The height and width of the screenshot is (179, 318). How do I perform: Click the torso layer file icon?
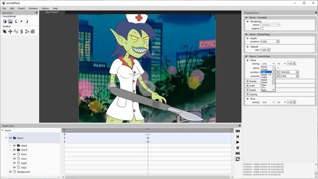tap(18, 154)
